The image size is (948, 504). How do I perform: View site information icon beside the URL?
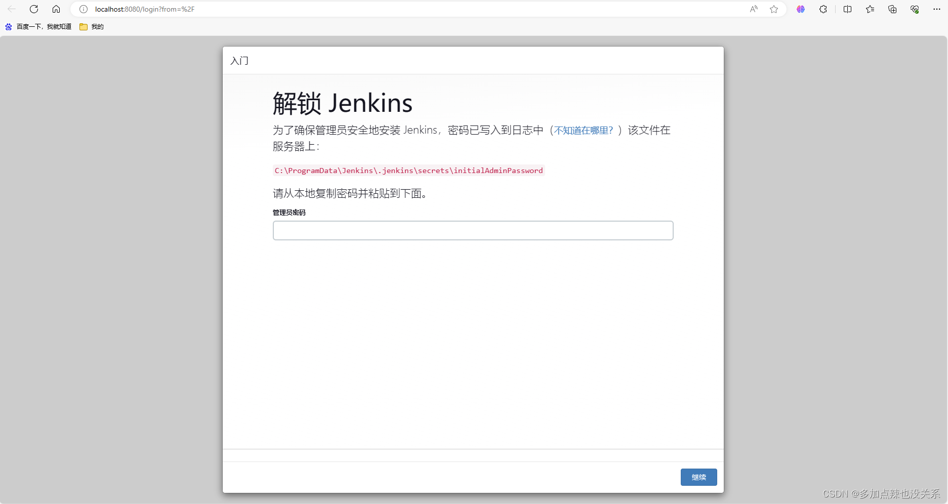[x=84, y=9]
